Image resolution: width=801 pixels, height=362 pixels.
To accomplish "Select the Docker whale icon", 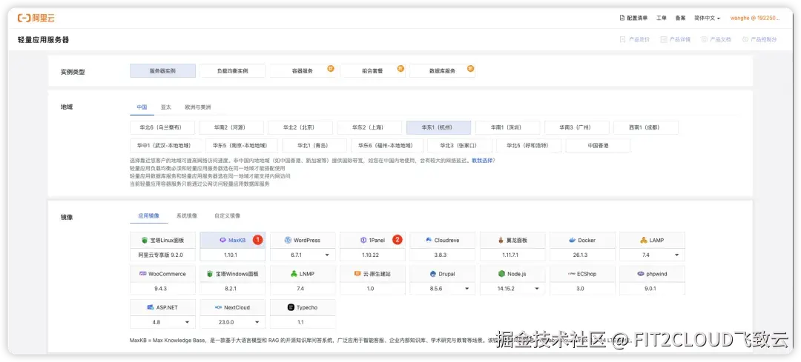I will point(572,240).
